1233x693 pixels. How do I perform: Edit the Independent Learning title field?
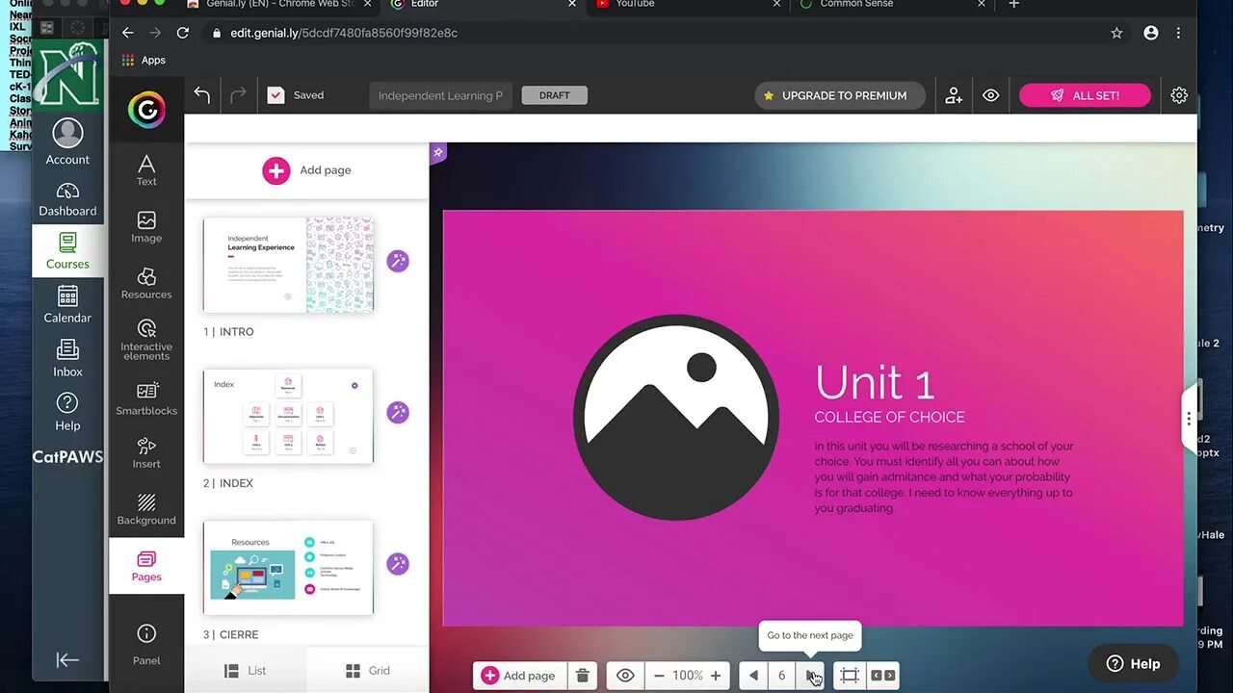(x=440, y=95)
